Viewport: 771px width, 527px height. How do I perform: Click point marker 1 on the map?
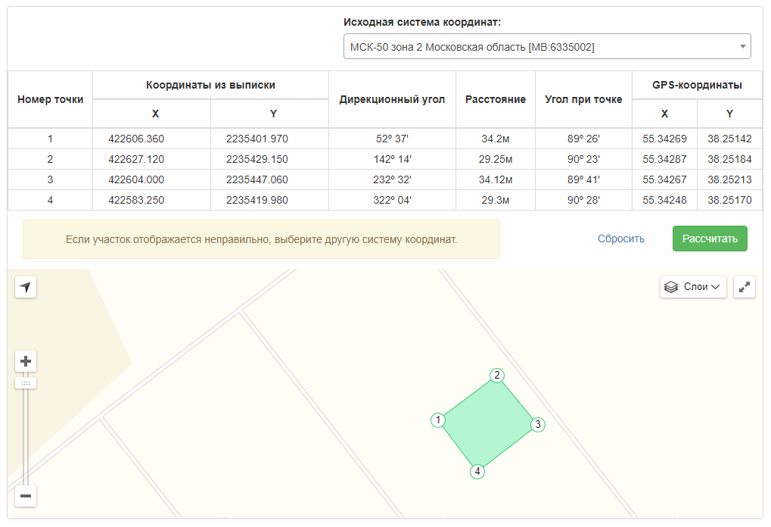click(437, 420)
